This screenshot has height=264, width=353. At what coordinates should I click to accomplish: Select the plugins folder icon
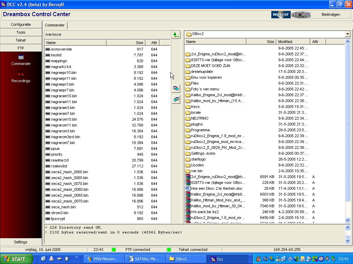click(x=188, y=124)
